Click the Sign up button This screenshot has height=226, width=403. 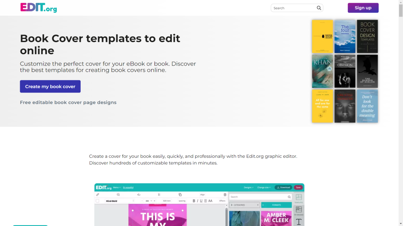[363, 8]
